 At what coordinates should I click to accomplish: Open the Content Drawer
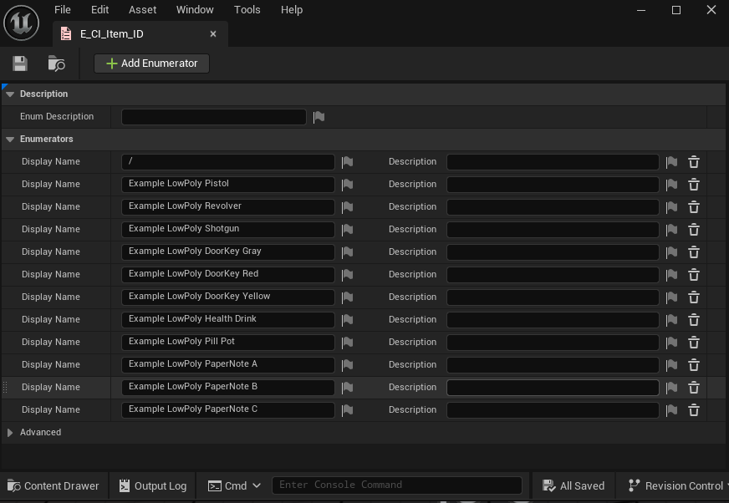54,485
